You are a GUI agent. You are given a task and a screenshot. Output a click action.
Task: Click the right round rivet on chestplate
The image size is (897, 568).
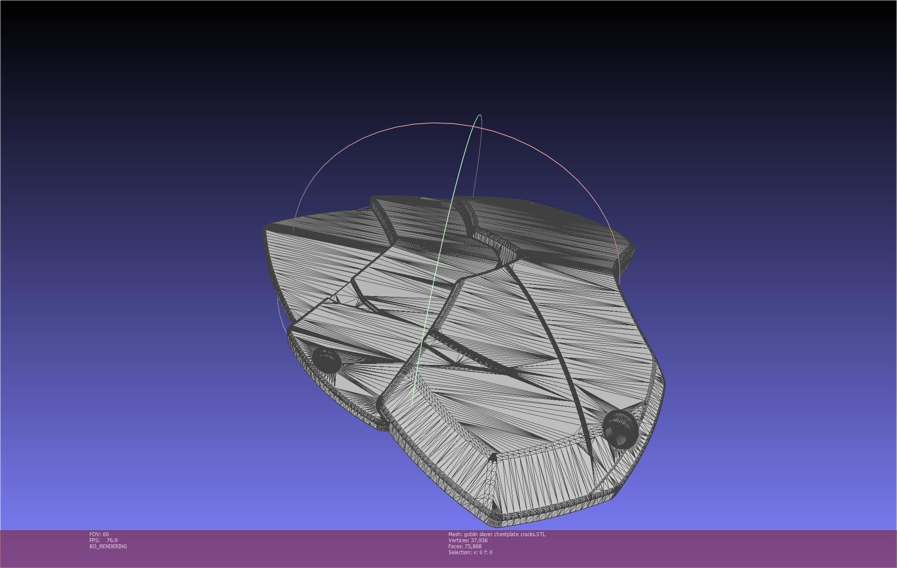(x=620, y=428)
